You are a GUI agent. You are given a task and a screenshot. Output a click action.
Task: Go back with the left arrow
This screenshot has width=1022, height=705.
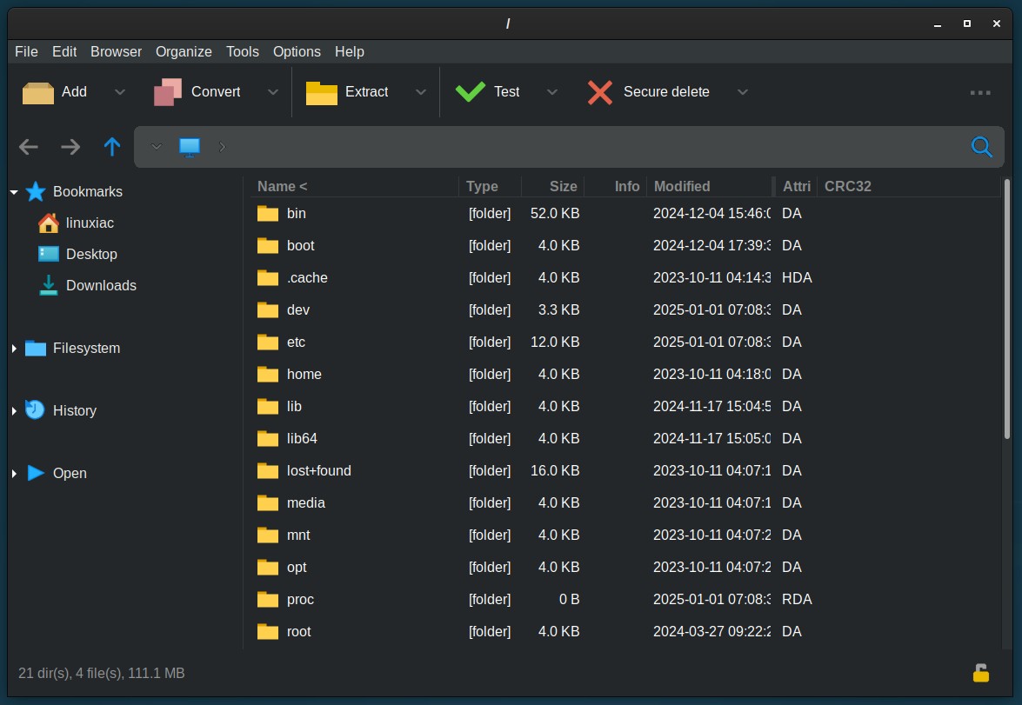[x=28, y=147]
